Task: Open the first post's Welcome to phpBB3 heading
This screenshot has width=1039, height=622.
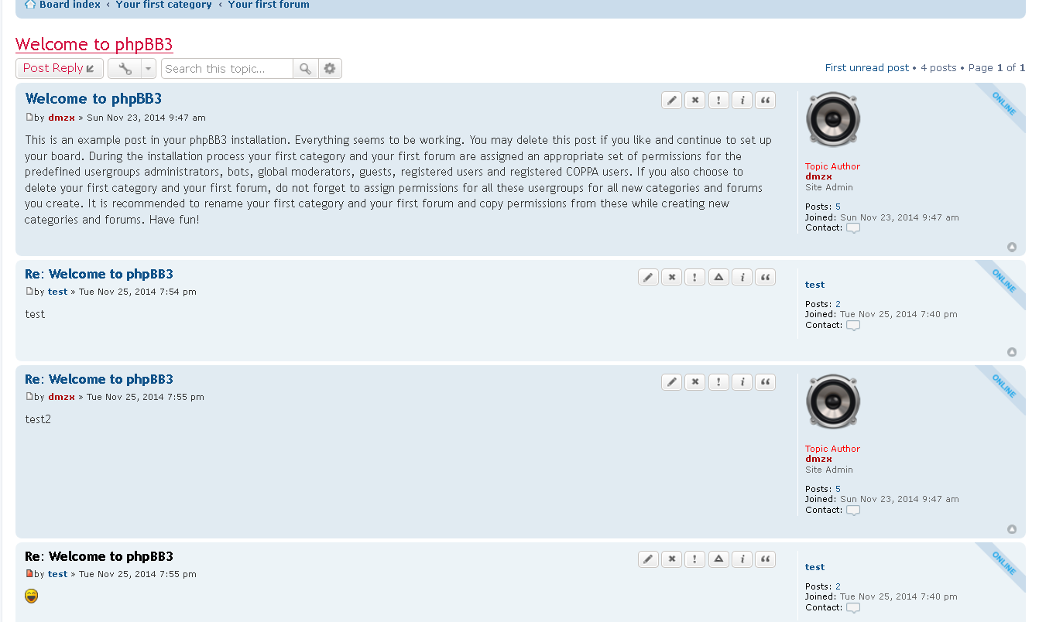Action: pyautogui.click(x=94, y=98)
